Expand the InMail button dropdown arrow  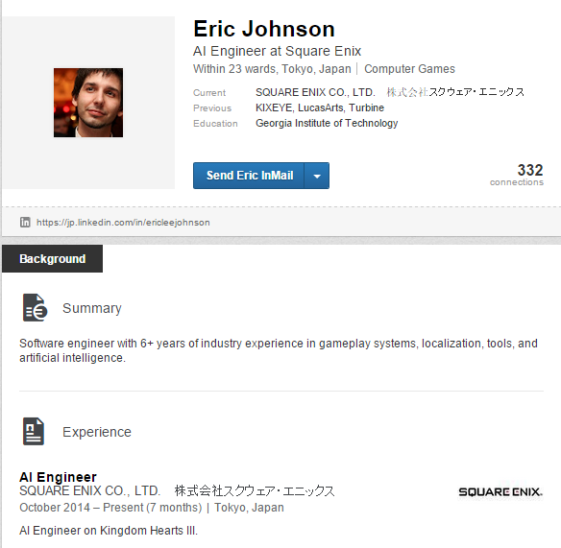317,176
